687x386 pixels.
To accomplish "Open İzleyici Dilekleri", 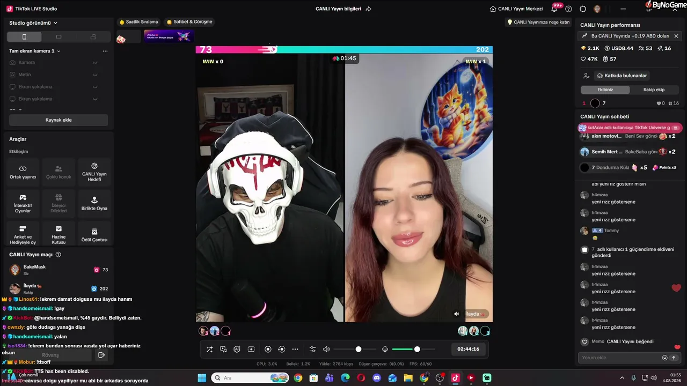I will 59,204.
